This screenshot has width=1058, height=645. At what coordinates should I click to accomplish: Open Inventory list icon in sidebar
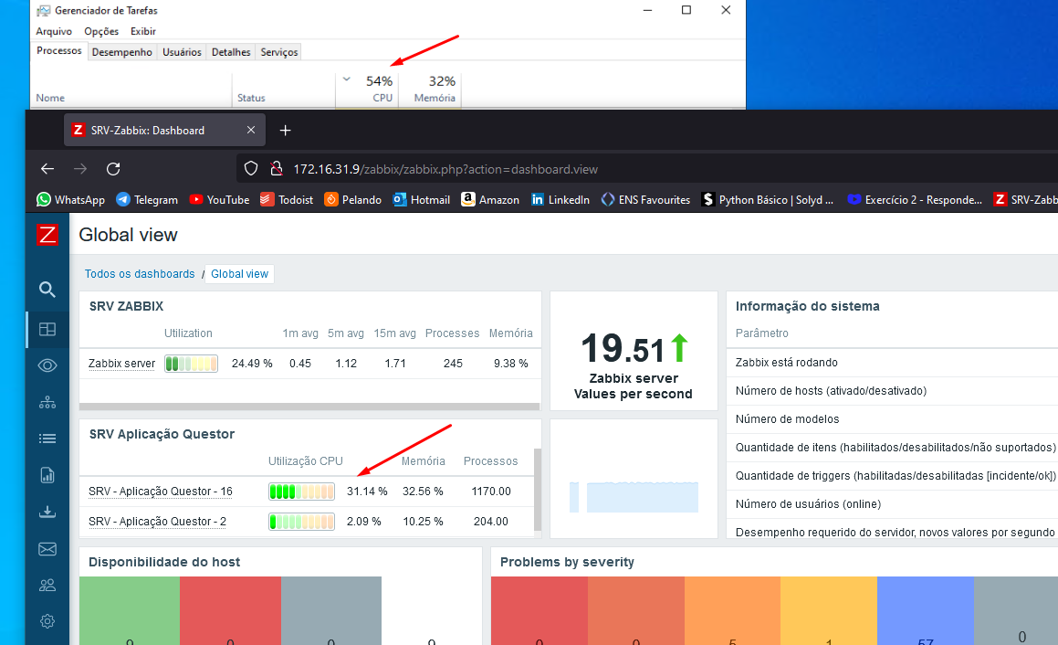[47, 439]
